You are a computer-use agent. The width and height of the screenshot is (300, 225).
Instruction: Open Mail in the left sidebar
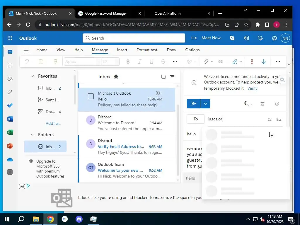click(x=10, y=52)
